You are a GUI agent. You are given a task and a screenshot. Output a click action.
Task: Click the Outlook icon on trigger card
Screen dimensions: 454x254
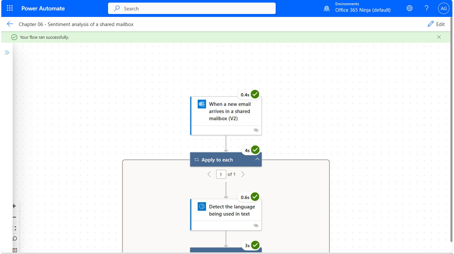click(x=202, y=104)
